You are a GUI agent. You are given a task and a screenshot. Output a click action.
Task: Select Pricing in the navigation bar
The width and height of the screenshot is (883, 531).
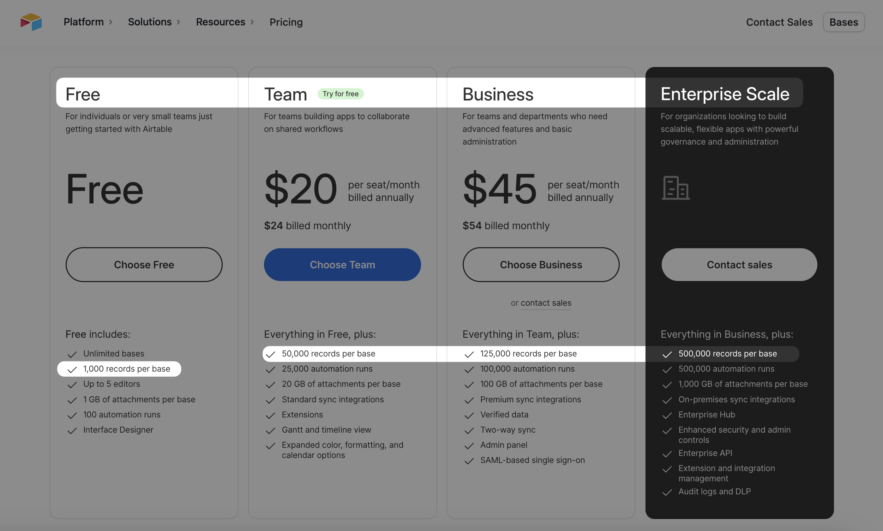[286, 22]
